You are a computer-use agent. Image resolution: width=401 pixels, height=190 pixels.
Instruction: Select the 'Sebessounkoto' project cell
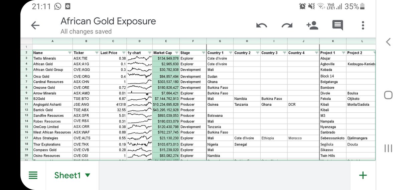click(333, 138)
